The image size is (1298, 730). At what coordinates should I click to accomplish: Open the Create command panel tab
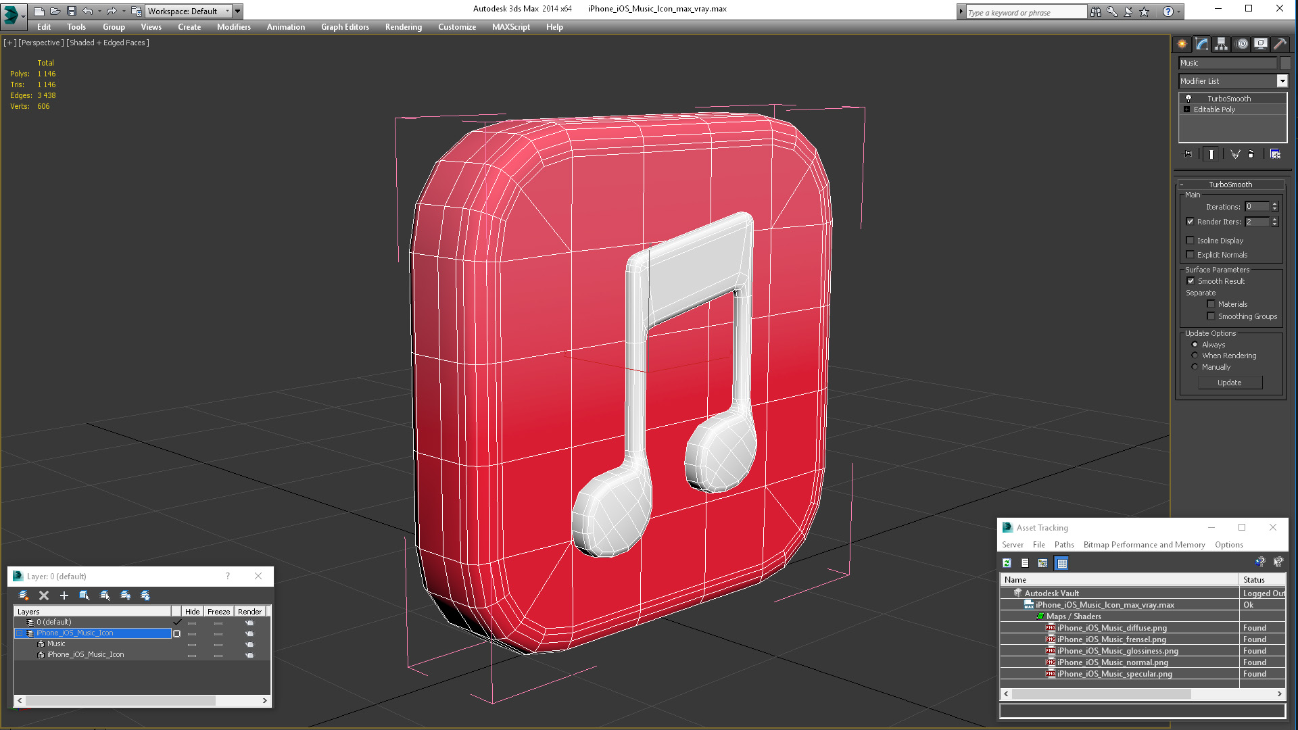coord(1182,44)
